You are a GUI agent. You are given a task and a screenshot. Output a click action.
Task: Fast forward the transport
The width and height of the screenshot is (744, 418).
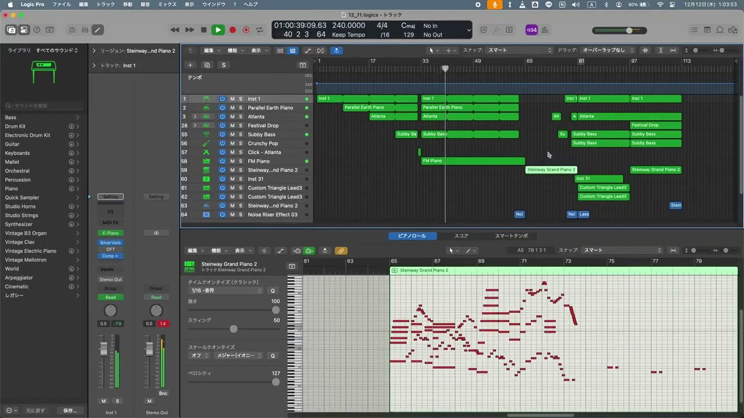(189, 30)
